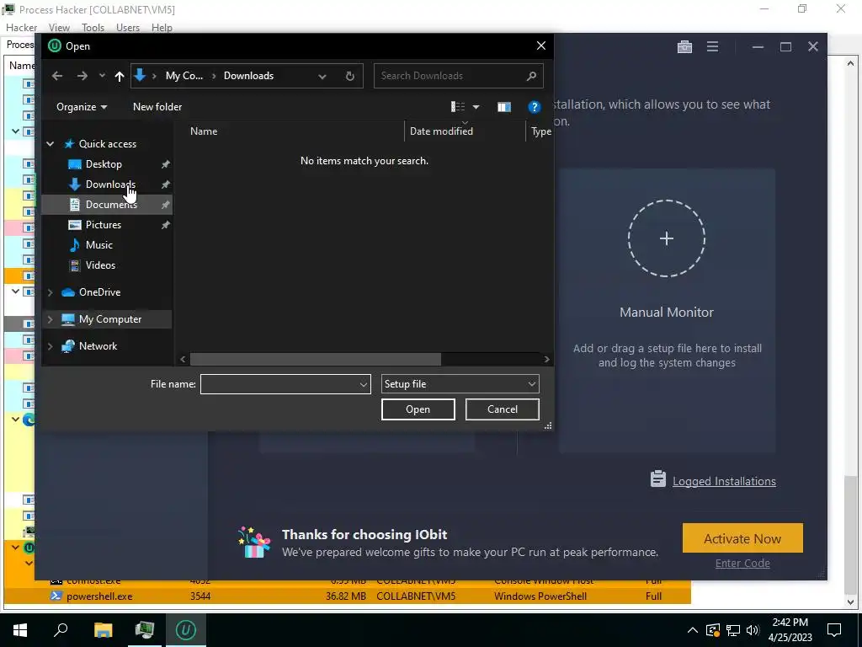
Task: Sort by Date modified column
Action: coord(441,131)
